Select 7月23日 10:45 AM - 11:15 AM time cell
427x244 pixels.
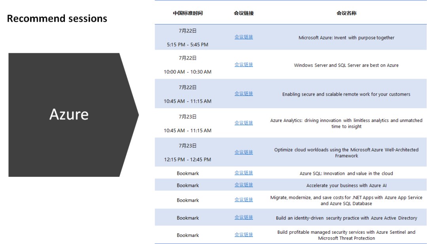point(188,124)
